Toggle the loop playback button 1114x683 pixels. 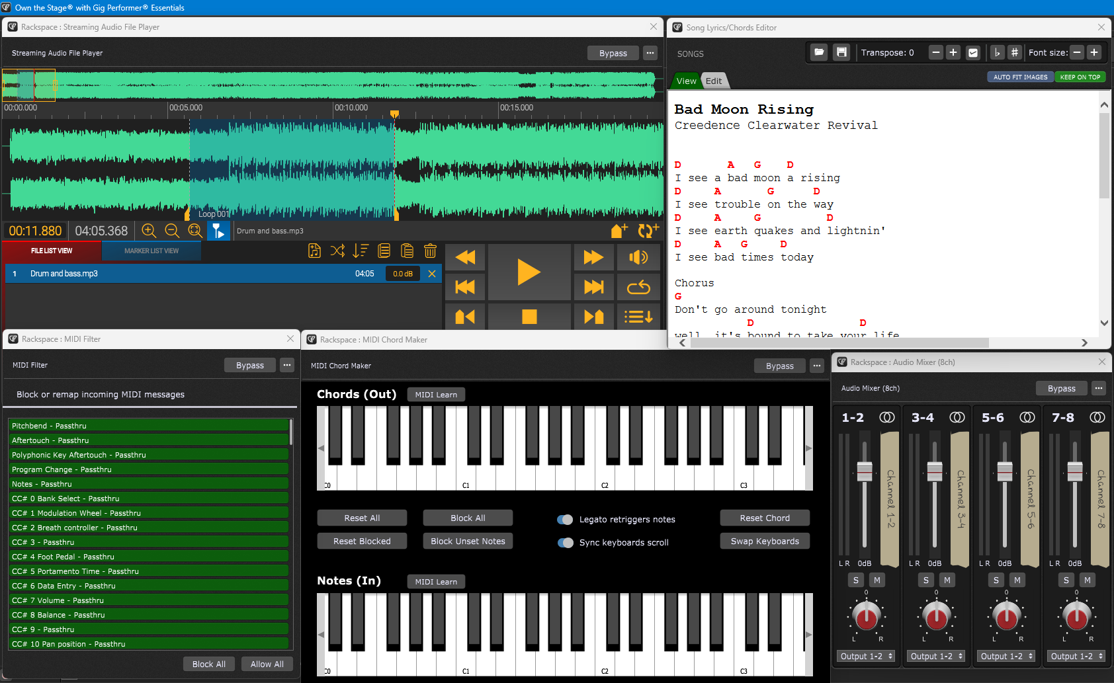[x=638, y=287]
